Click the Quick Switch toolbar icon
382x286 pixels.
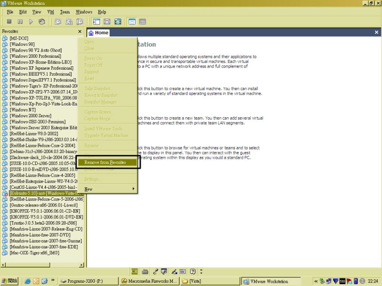pos(107,21)
